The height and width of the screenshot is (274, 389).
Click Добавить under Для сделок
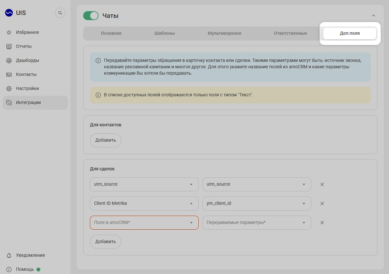pos(106,242)
